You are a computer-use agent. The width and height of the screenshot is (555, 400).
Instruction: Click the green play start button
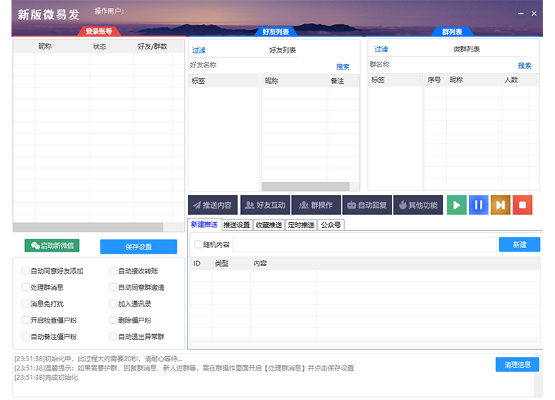point(457,205)
